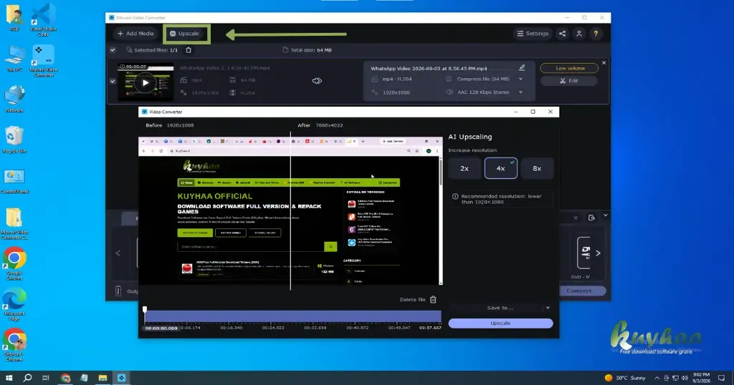Viewport: 734px width, 385px height.
Task: Remove the file with the X icon
Action: pyautogui.click(x=604, y=62)
